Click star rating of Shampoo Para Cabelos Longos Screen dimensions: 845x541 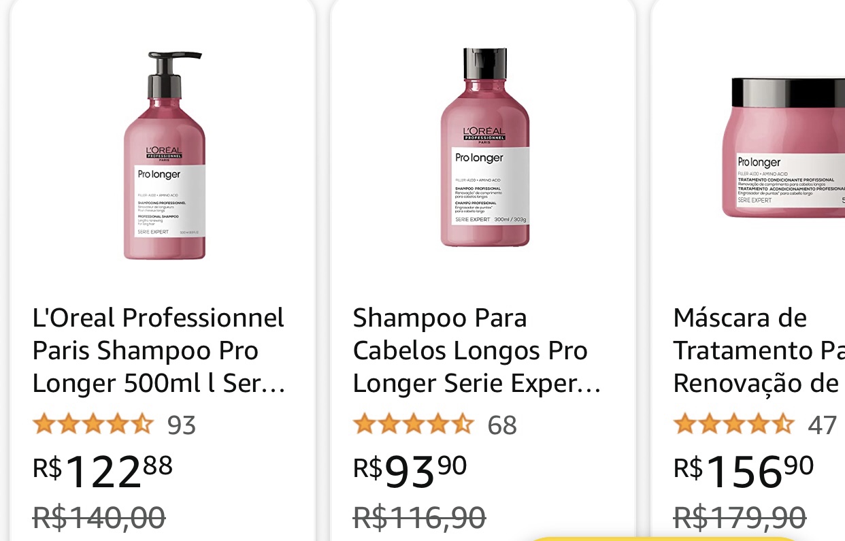click(x=413, y=425)
